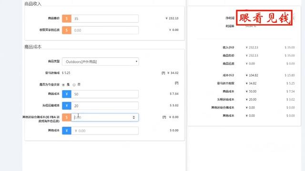The height and width of the screenshot is (171, 305).
Task: Focus the 其他运输仓储成本 number input
Action: coord(105,117)
